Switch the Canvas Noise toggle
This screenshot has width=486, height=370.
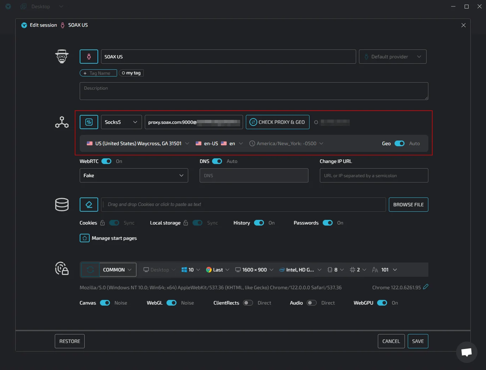click(x=105, y=303)
